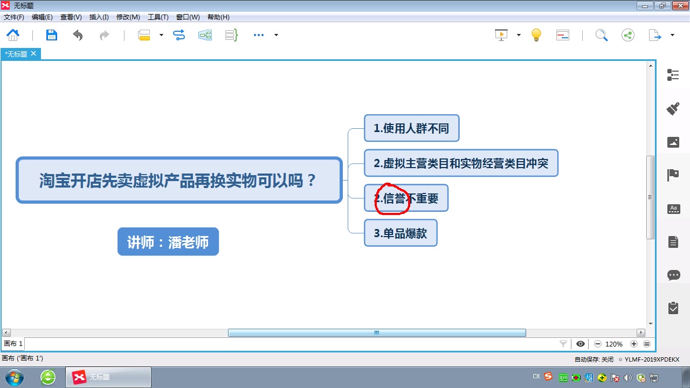The width and height of the screenshot is (690, 388).
Task: Select the 画布 1 sheet tab
Action: pos(13,344)
